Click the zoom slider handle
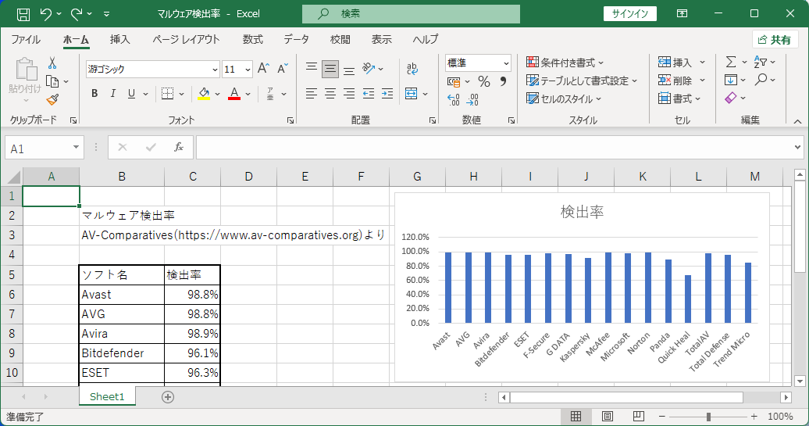The image size is (809, 426). (708, 416)
